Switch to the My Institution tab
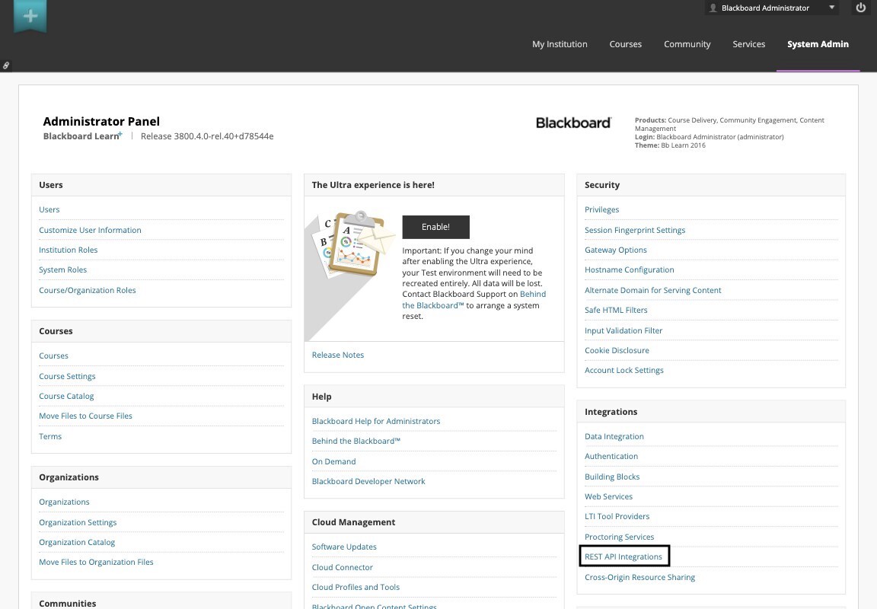The width and height of the screenshot is (877, 609). click(x=560, y=44)
